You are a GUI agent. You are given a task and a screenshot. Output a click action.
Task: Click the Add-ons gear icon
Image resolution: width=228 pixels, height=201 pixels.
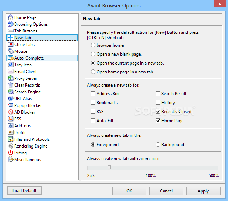pos(10,125)
